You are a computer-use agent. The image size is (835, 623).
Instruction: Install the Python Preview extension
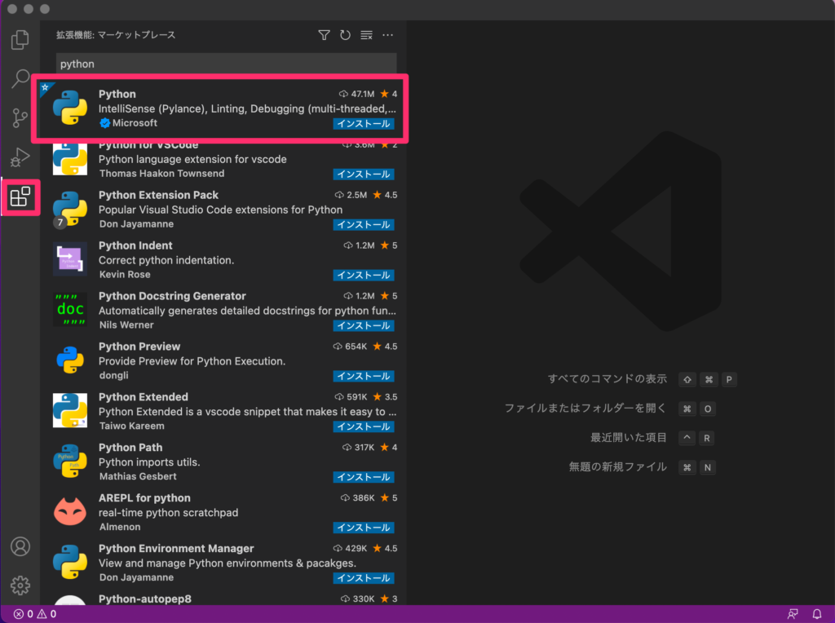(364, 376)
